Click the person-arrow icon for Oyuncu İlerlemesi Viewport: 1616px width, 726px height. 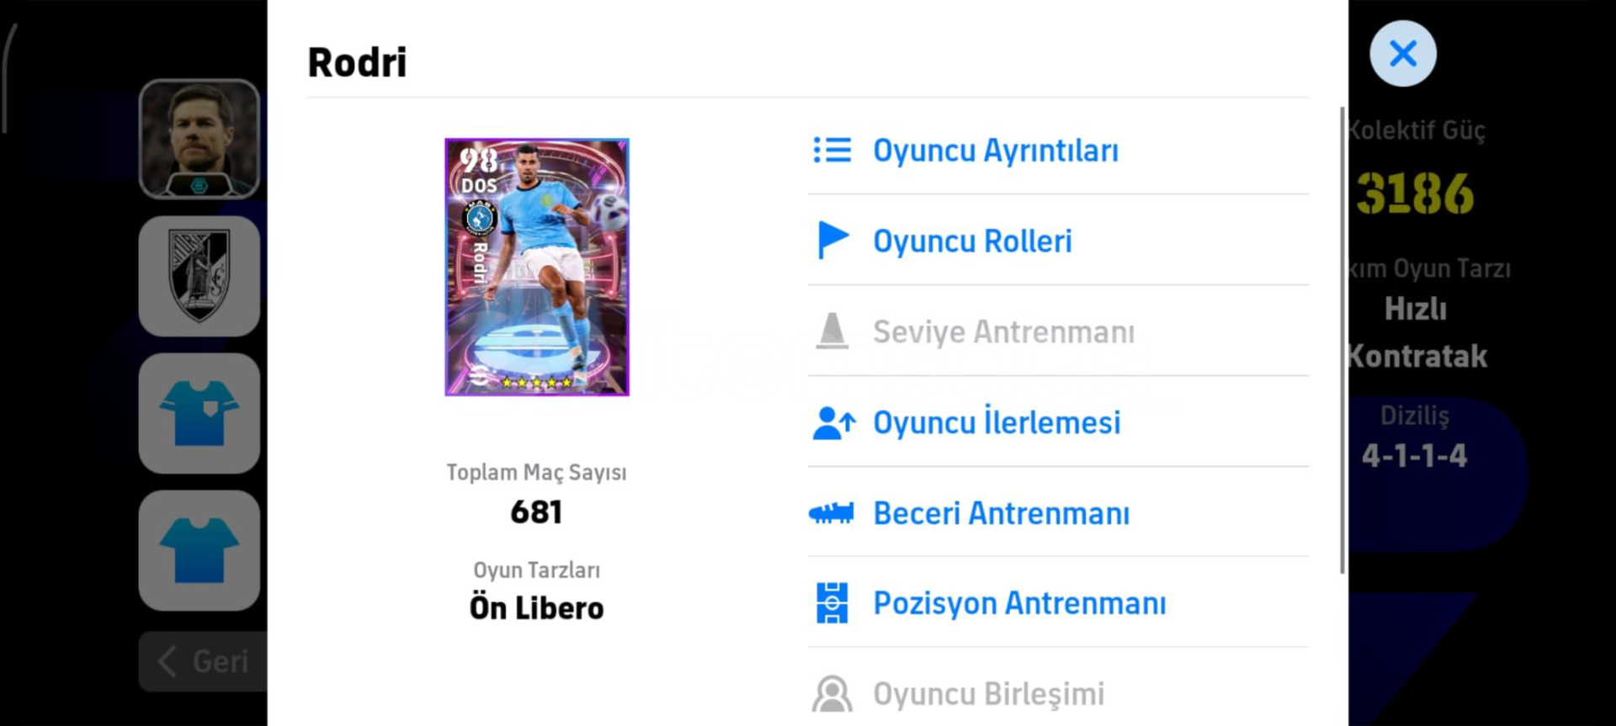point(833,422)
